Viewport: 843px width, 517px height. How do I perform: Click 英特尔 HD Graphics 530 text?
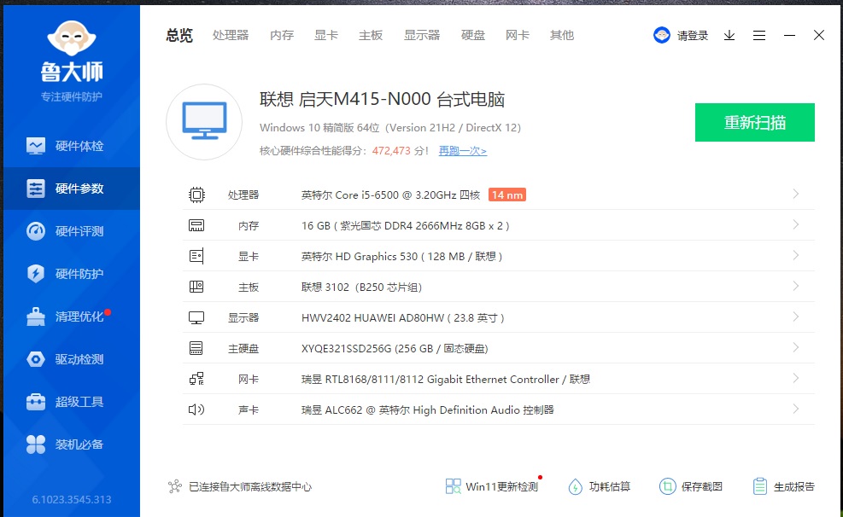pos(402,256)
